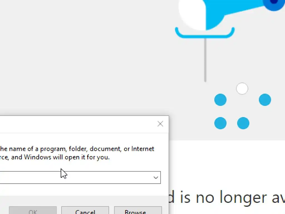Select the white dot in the illustration
This screenshot has width=285, height=214.
(242, 89)
